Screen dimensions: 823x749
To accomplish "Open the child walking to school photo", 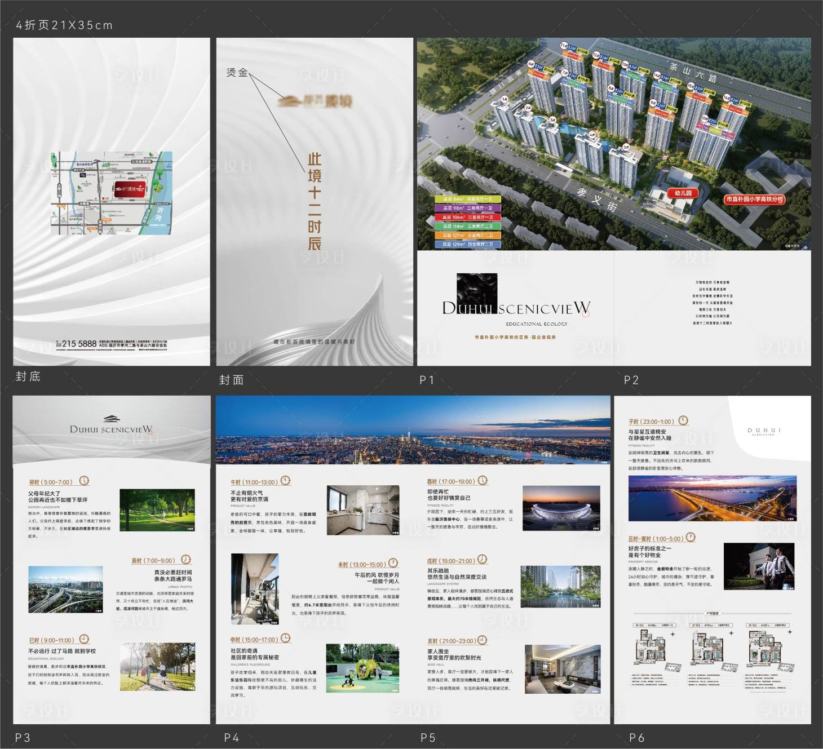I will pyautogui.click(x=157, y=667).
